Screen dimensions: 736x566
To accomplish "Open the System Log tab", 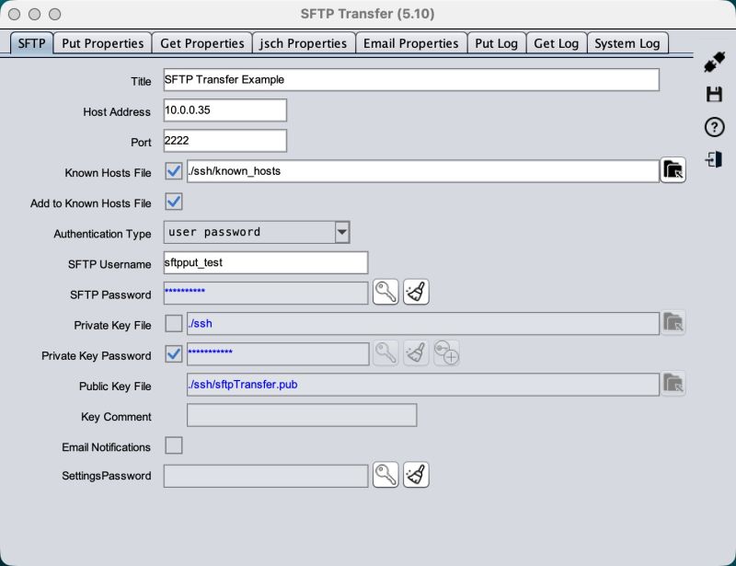I will (627, 43).
